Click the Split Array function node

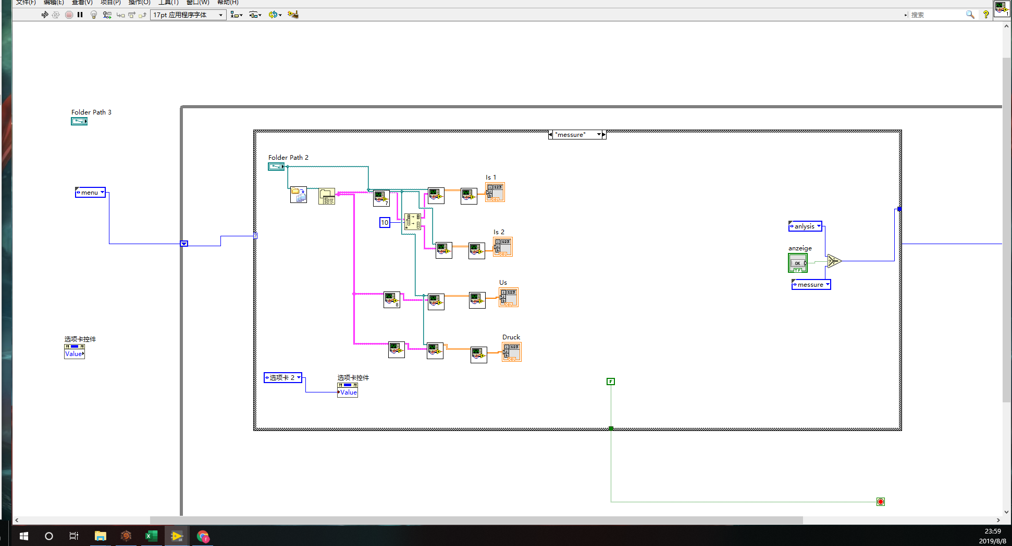(412, 222)
